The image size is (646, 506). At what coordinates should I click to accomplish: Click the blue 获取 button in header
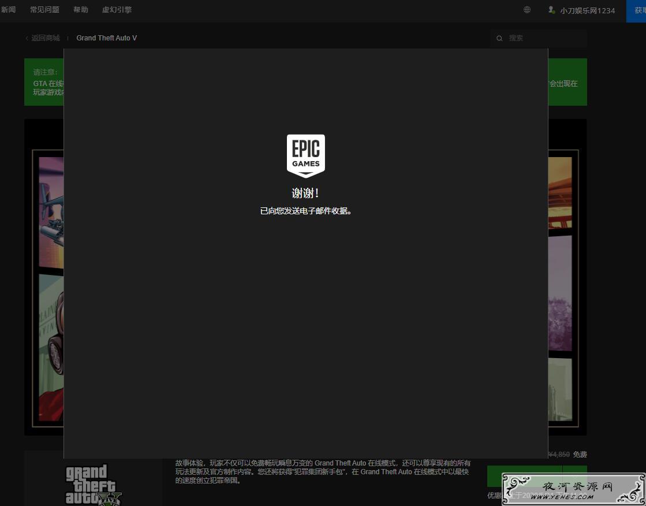coord(636,11)
